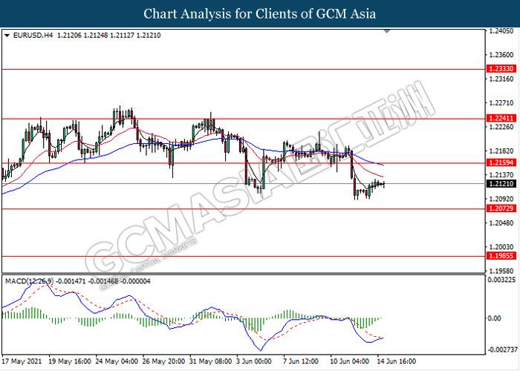The image size is (520, 371).
Task: Select the 1.23330 red price label
Action: pyautogui.click(x=501, y=69)
